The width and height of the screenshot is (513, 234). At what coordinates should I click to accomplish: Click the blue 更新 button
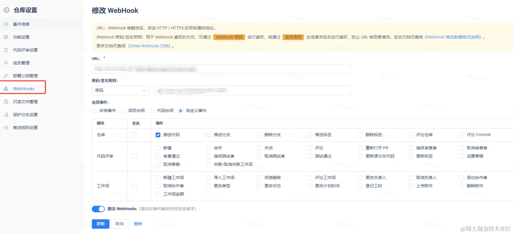tap(101, 224)
